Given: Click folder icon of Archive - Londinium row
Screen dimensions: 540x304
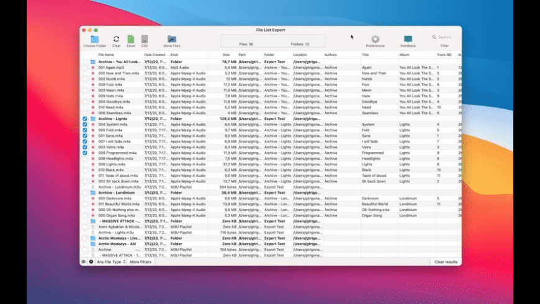Looking at the screenshot, I should pos(92,193).
